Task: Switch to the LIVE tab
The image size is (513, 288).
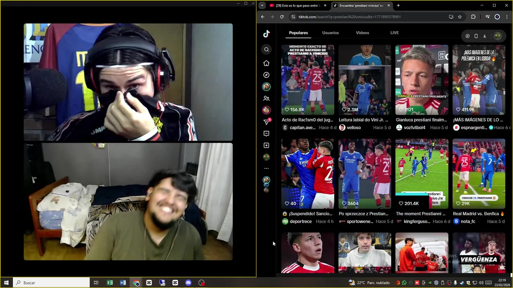Action: [x=394, y=33]
